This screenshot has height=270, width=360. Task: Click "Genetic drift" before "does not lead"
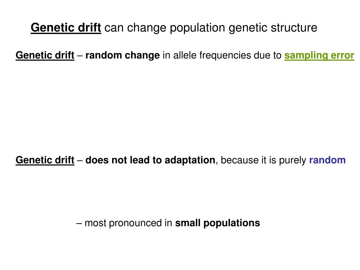coord(45,160)
